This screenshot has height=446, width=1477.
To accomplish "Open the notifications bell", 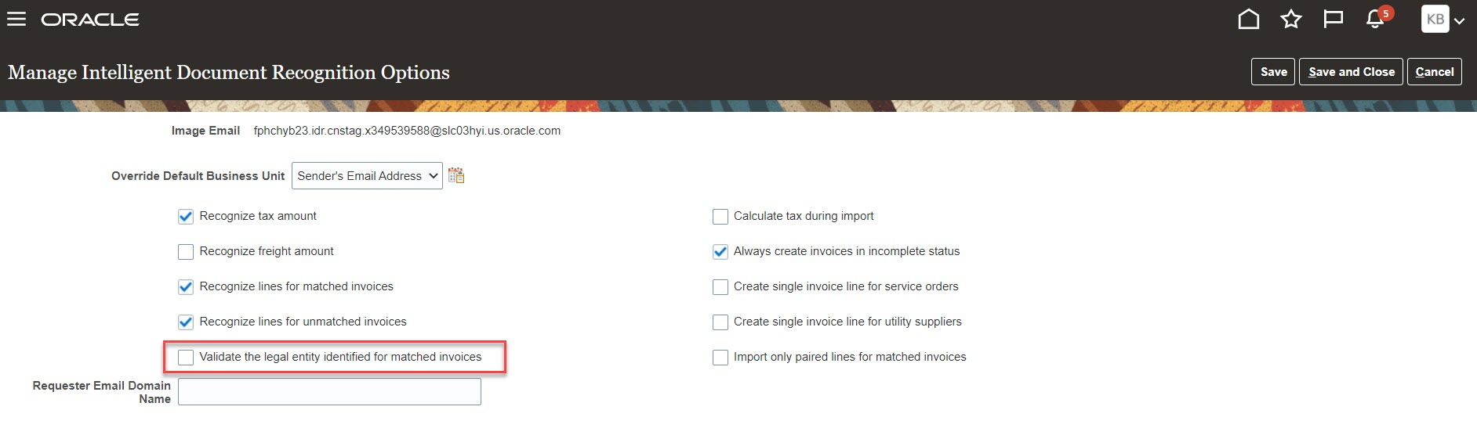I will click(1375, 20).
